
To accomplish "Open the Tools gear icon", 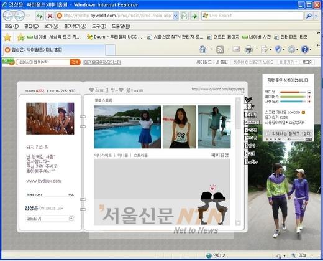I will [x=291, y=49].
